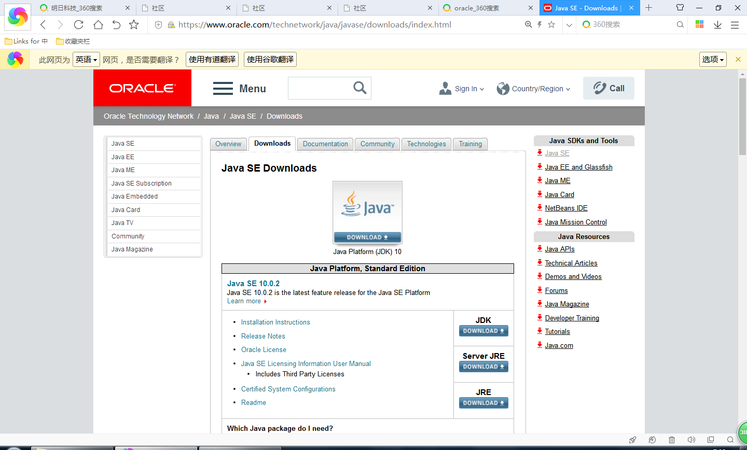Screen dimensions: 747x450
Task: Close the translation bar with the orange X
Action: 738,60
